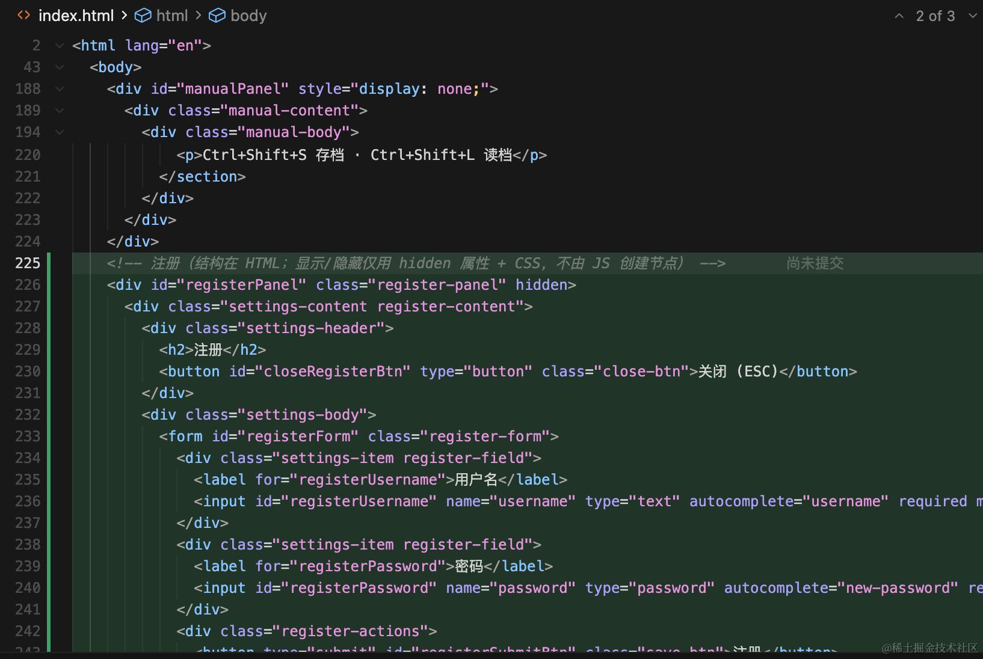Click closing section tag on line 221
This screenshot has width=983, height=659.
tap(202, 177)
